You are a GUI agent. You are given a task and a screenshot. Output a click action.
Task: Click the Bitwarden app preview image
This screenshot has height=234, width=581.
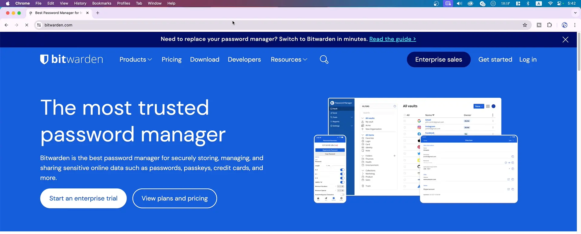pyautogui.click(x=416, y=150)
